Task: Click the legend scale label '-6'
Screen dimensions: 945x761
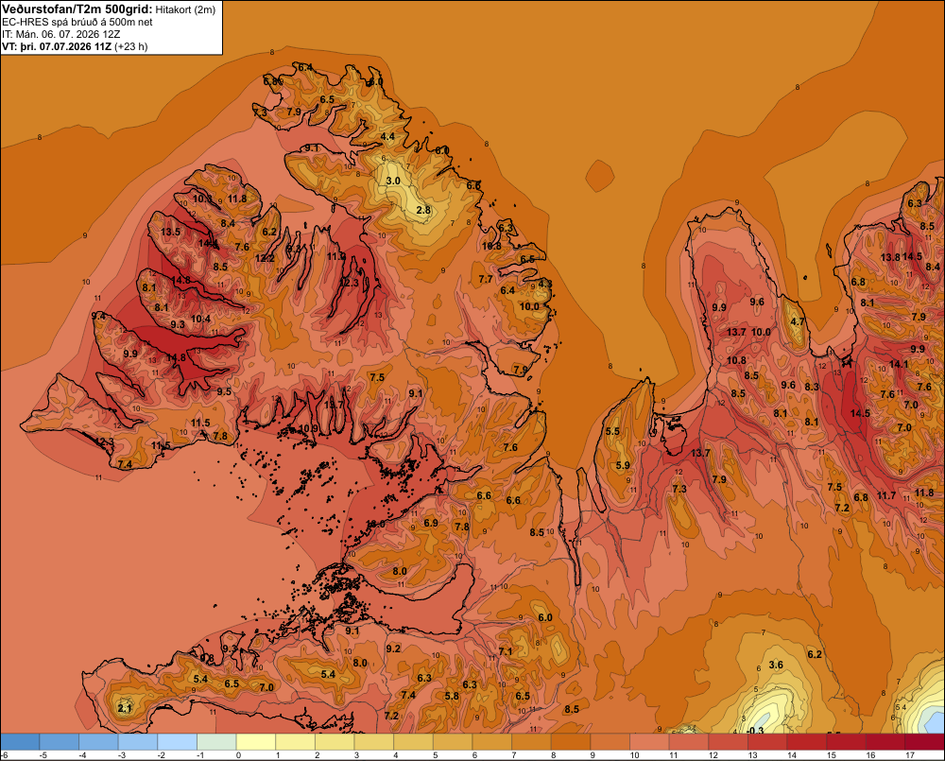Action: coord(4,755)
